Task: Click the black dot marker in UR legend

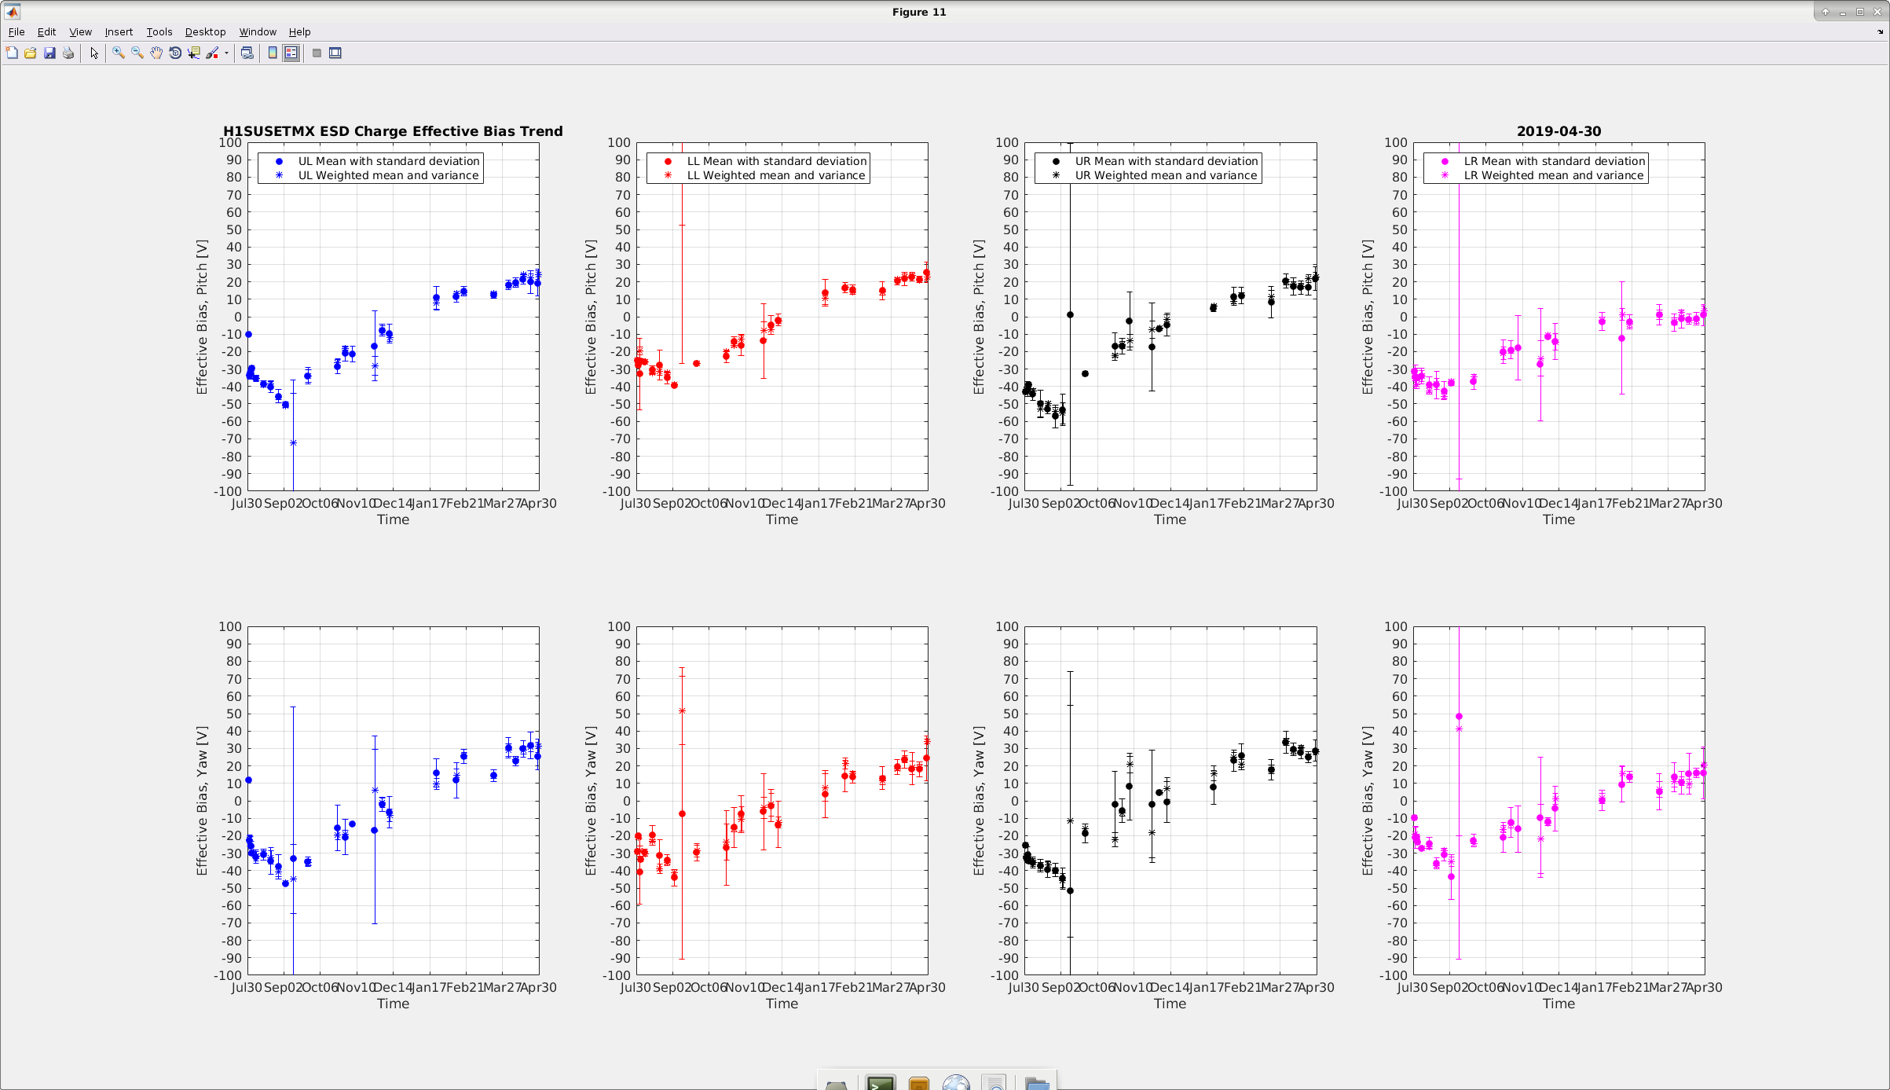Action: pyautogui.click(x=1056, y=161)
